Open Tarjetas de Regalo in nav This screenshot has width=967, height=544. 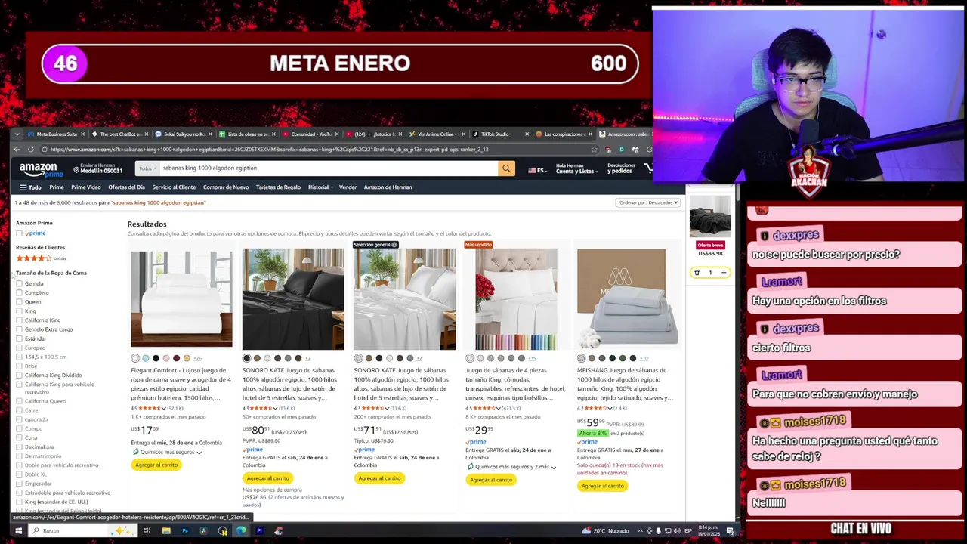point(278,187)
